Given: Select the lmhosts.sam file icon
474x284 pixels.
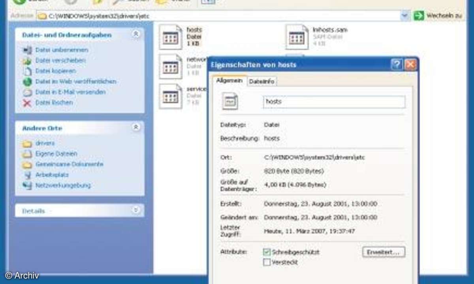Looking at the screenshot, I should coord(297,37).
